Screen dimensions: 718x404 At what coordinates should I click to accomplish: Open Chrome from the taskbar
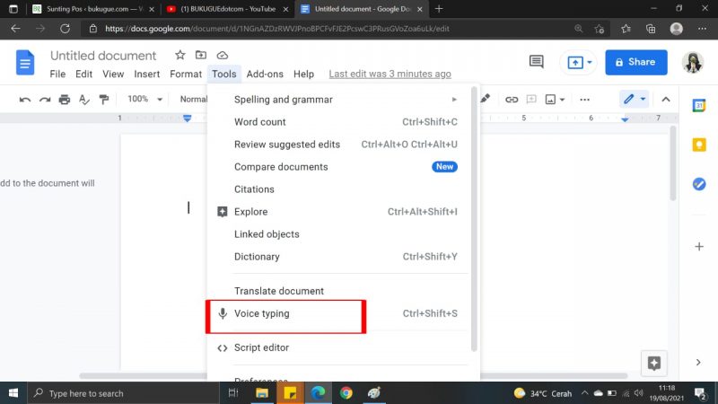346,393
